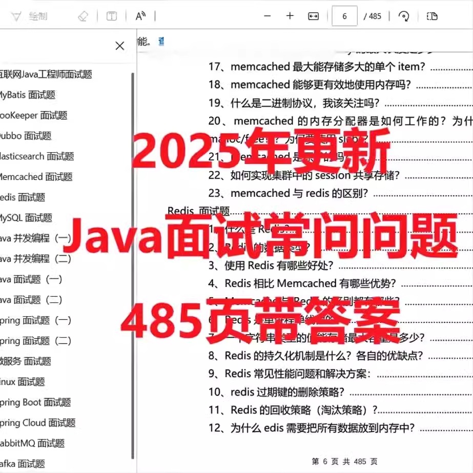
Task: Close the contents sidebar panel
Action: (119, 46)
